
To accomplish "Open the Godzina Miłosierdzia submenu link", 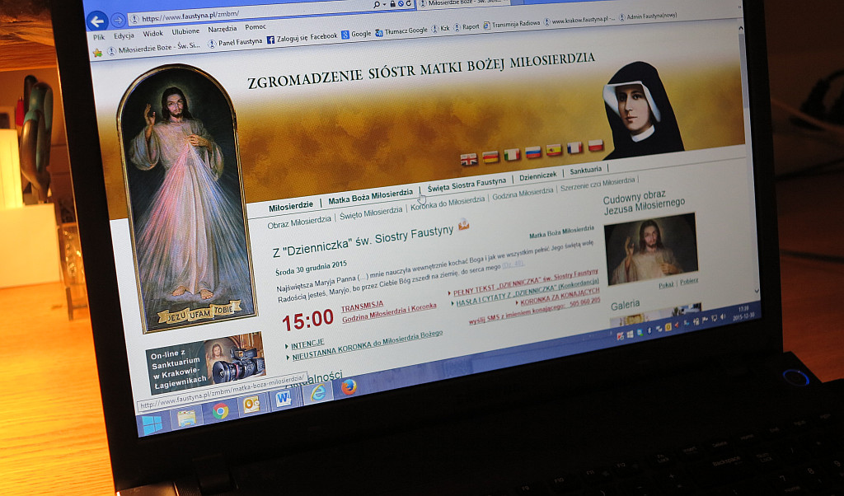I will [523, 194].
